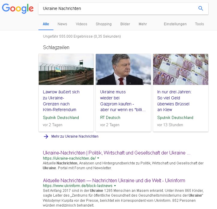Open dropdown arrow next to ukraine-nachrichten.de URL
The height and width of the screenshot is (209, 217).
pos(98,158)
